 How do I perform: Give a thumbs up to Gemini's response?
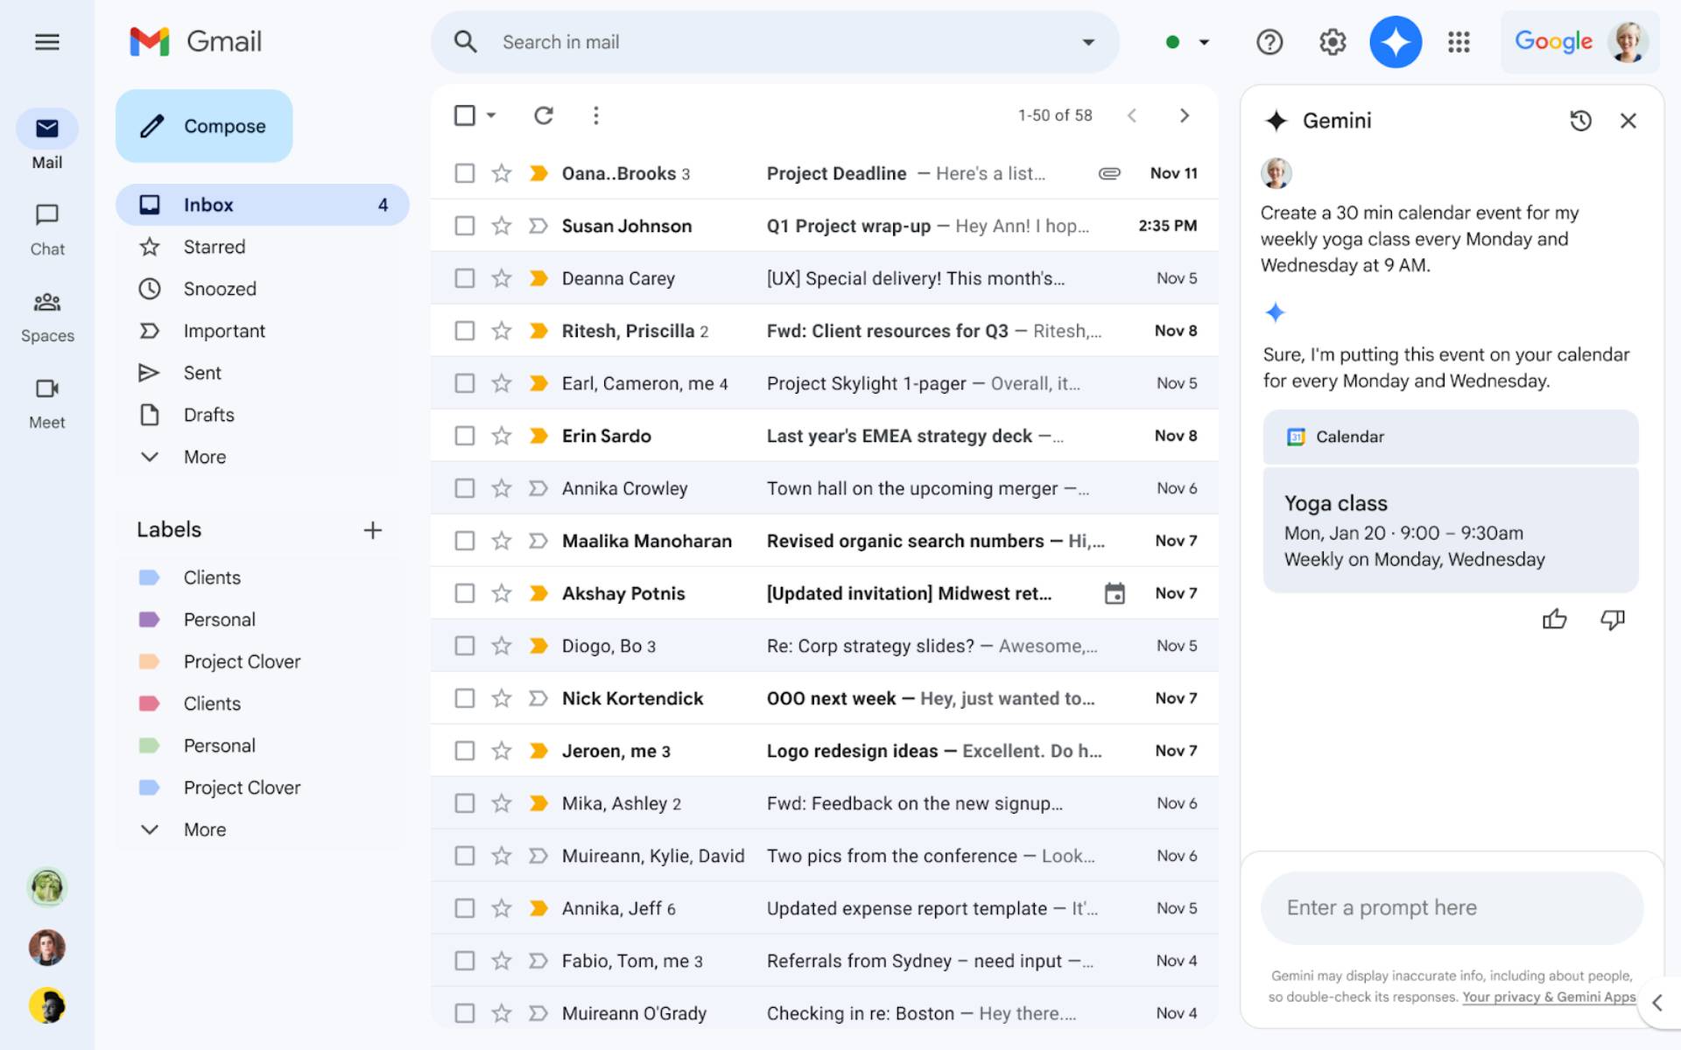click(x=1556, y=619)
